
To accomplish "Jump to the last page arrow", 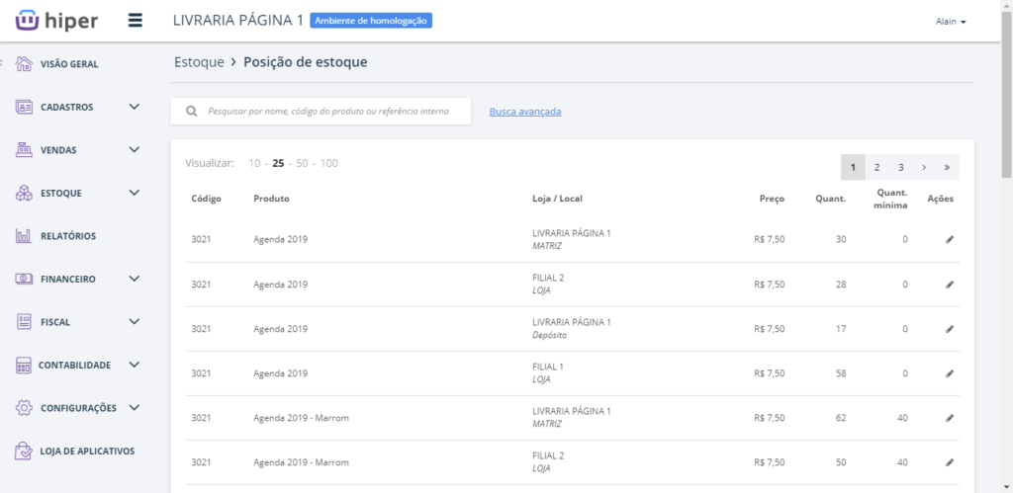I will [947, 168].
